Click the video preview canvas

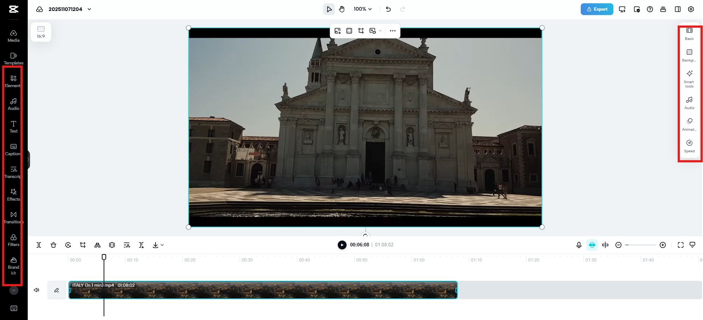click(365, 127)
